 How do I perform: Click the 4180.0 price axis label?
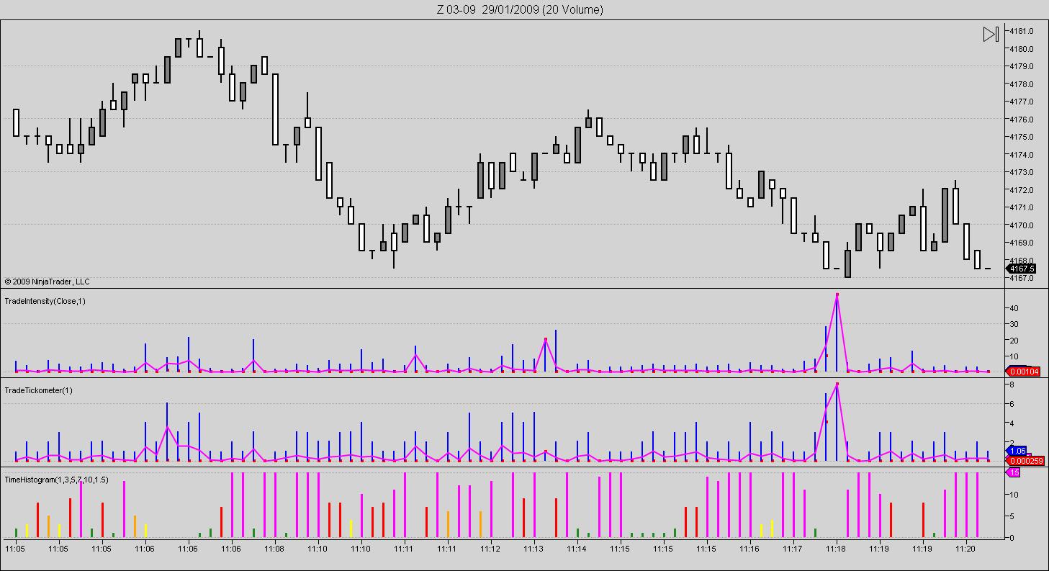pyautogui.click(x=1022, y=49)
